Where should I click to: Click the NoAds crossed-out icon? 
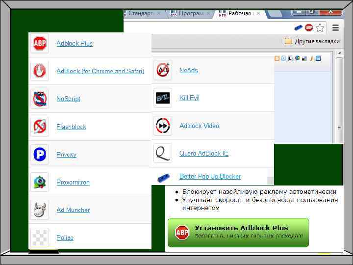163,70
